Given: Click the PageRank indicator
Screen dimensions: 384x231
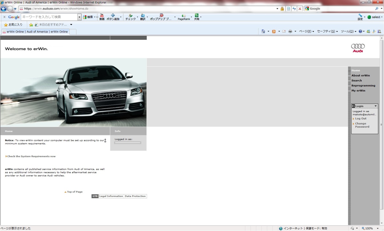Looking at the screenshot, I should 184,17.
